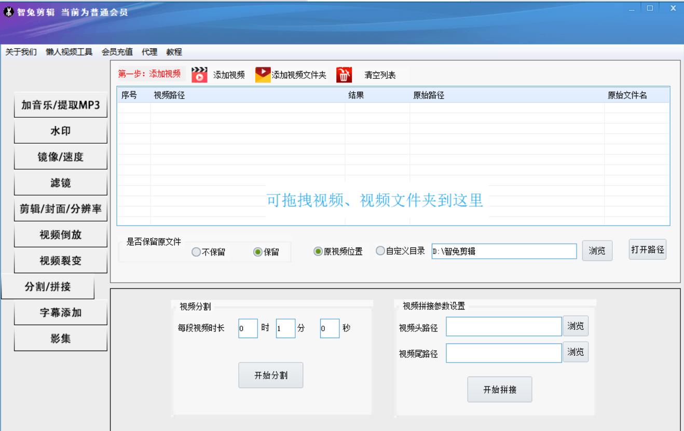
Task: Switch to 剪辑/封面/分辨率 tab
Action: pyautogui.click(x=60, y=209)
